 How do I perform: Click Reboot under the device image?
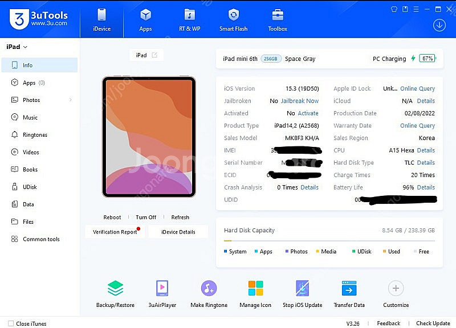coord(112,218)
